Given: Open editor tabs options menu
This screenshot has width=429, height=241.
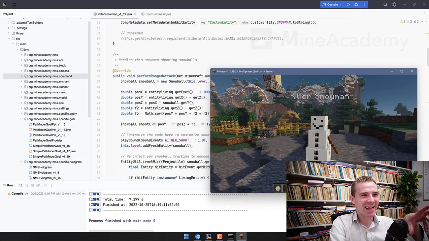Looking at the screenshot, I should 425,14.
